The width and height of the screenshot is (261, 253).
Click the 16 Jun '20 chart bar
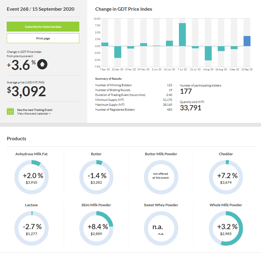coord(169,43)
